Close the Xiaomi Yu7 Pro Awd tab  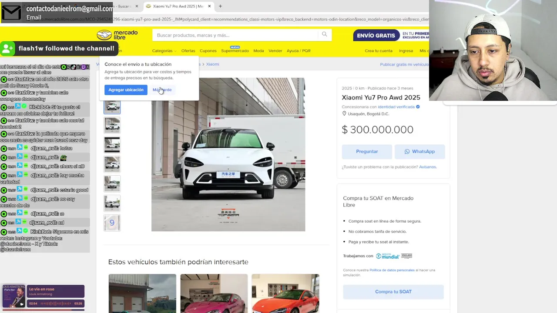coord(209,6)
